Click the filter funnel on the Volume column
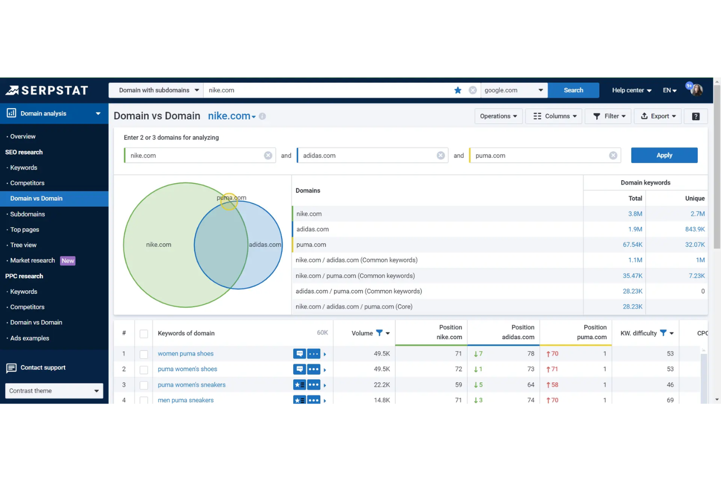The height and width of the screenshot is (481, 721). click(379, 333)
